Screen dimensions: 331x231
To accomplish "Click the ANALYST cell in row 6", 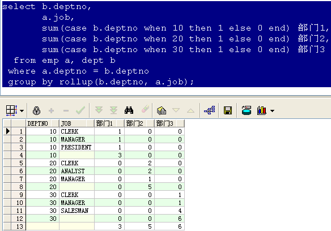I will (77, 171).
